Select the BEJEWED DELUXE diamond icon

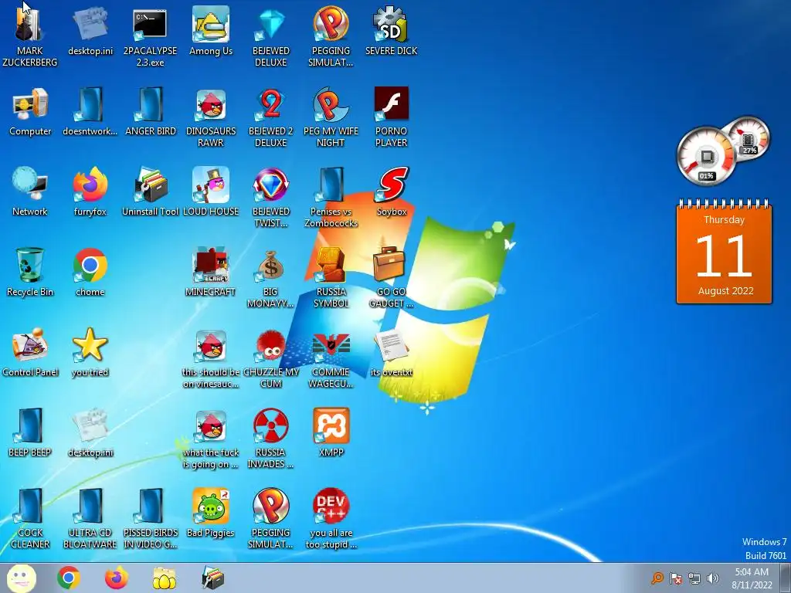point(270,24)
